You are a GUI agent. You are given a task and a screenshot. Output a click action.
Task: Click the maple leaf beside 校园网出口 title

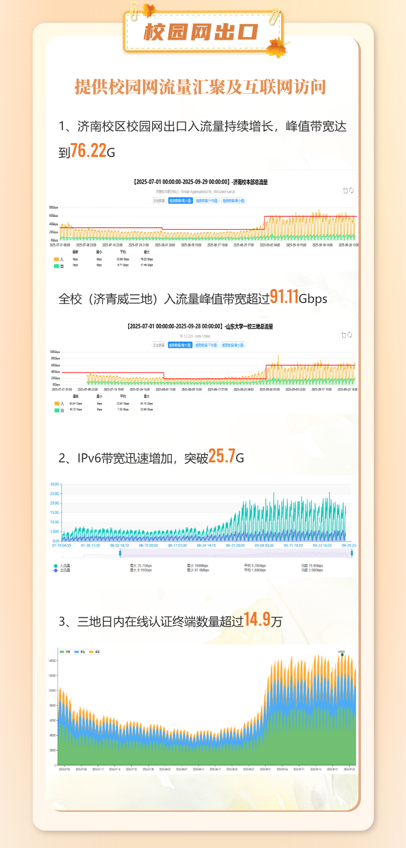[x=277, y=47]
